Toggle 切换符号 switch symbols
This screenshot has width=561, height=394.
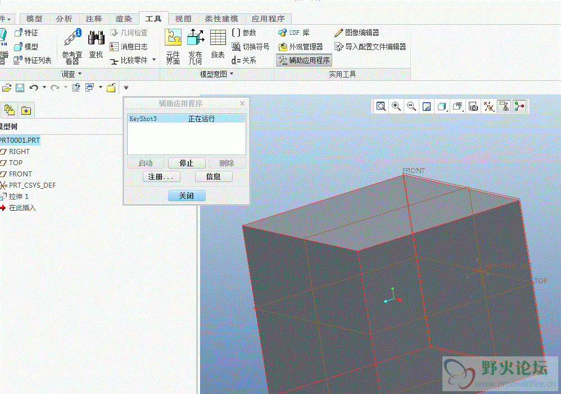[251, 47]
